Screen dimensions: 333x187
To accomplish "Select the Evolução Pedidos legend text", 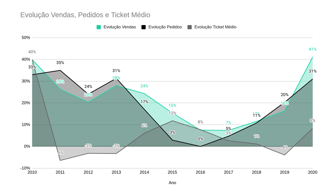I will click(x=165, y=27).
